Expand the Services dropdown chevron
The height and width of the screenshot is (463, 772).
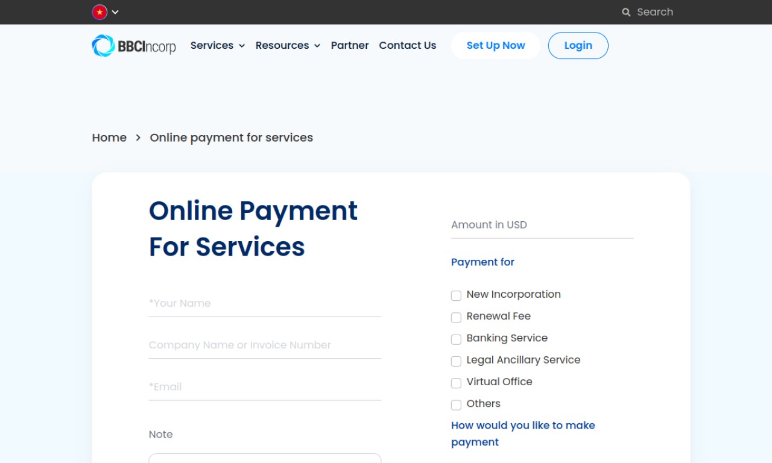242,46
